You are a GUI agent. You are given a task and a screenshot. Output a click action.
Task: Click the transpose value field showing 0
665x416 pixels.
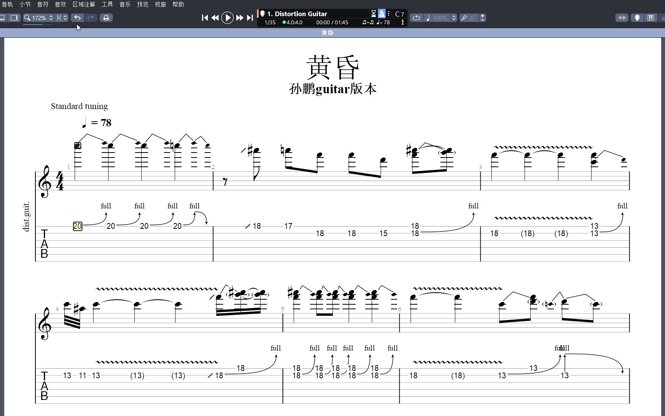coord(472,18)
